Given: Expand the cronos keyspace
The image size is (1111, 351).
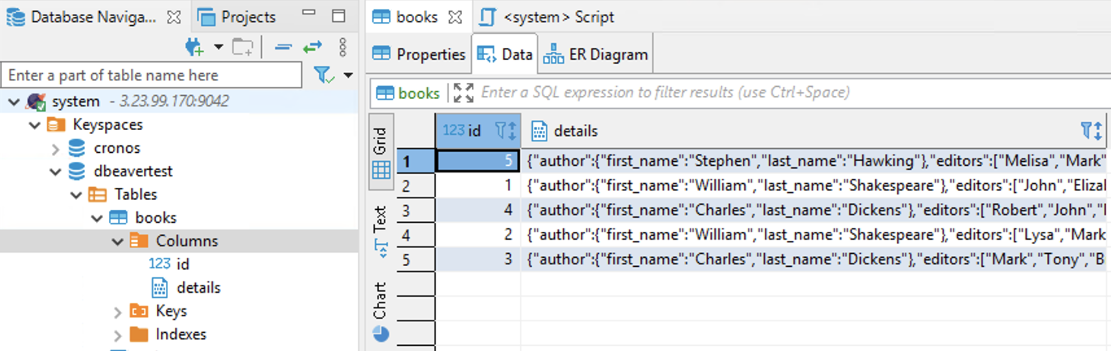Looking at the screenshot, I should click(55, 149).
